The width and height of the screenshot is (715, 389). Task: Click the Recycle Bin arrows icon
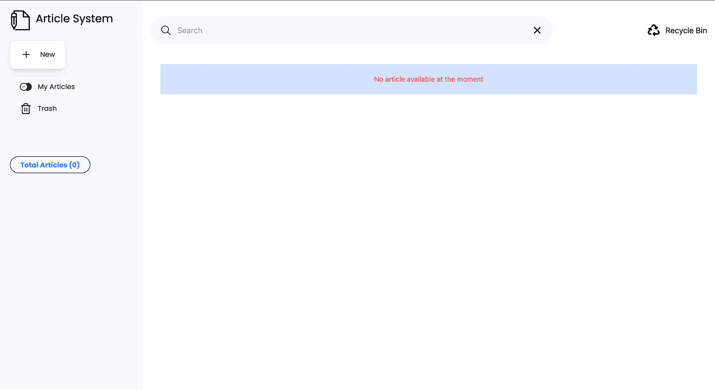point(653,30)
